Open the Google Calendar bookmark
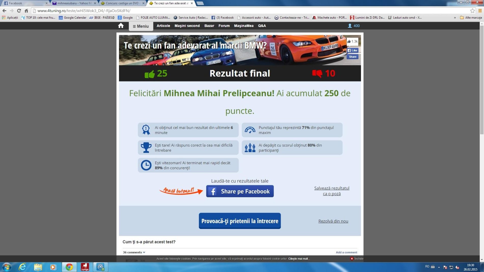Viewport: 484px width, 272px height. point(72,18)
